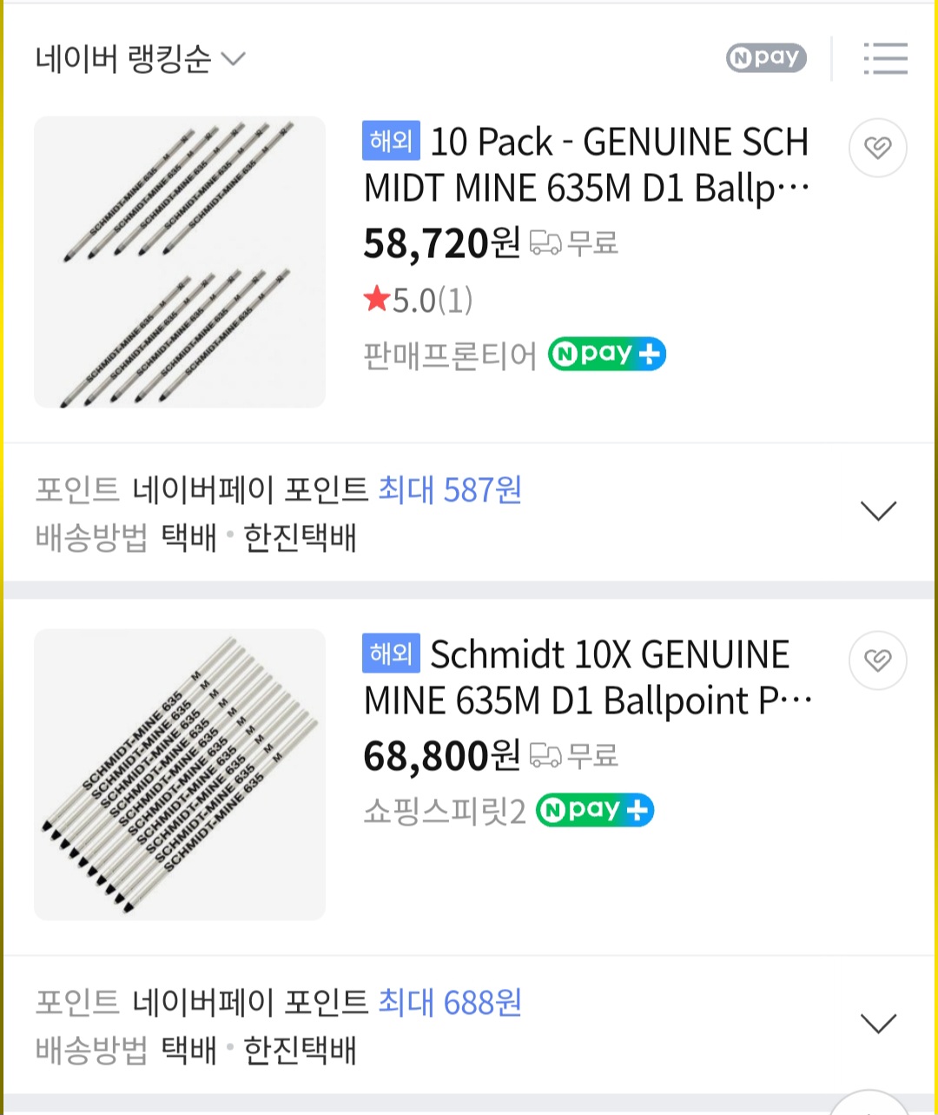
Task: Tap the 해외 badge on the 10 Pack listing
Action: (x=391, y=140)
